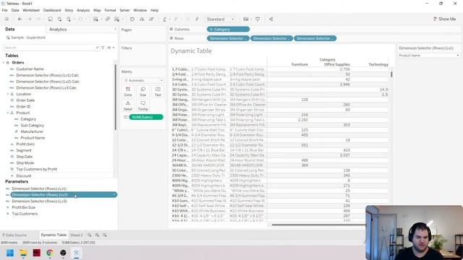Image resolution: width=463 pixels, height=260 pixels.
Task: Open Chrome from the taskbar
Action: click(x=50, y=253)
